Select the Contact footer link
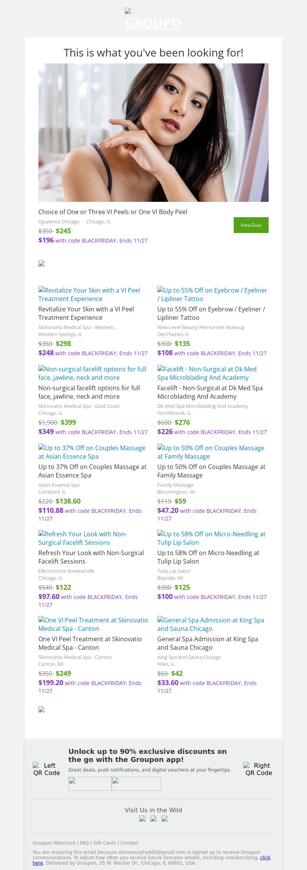Screen dimensions: 307x870 point(129,843)
